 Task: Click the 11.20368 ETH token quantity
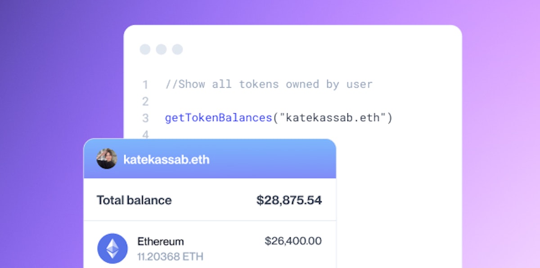(170, 257)
